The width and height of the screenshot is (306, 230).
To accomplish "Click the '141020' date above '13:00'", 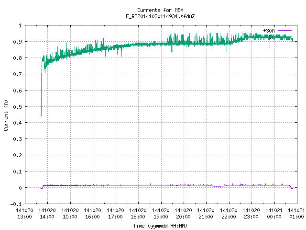I will click(x=24, y=210).
